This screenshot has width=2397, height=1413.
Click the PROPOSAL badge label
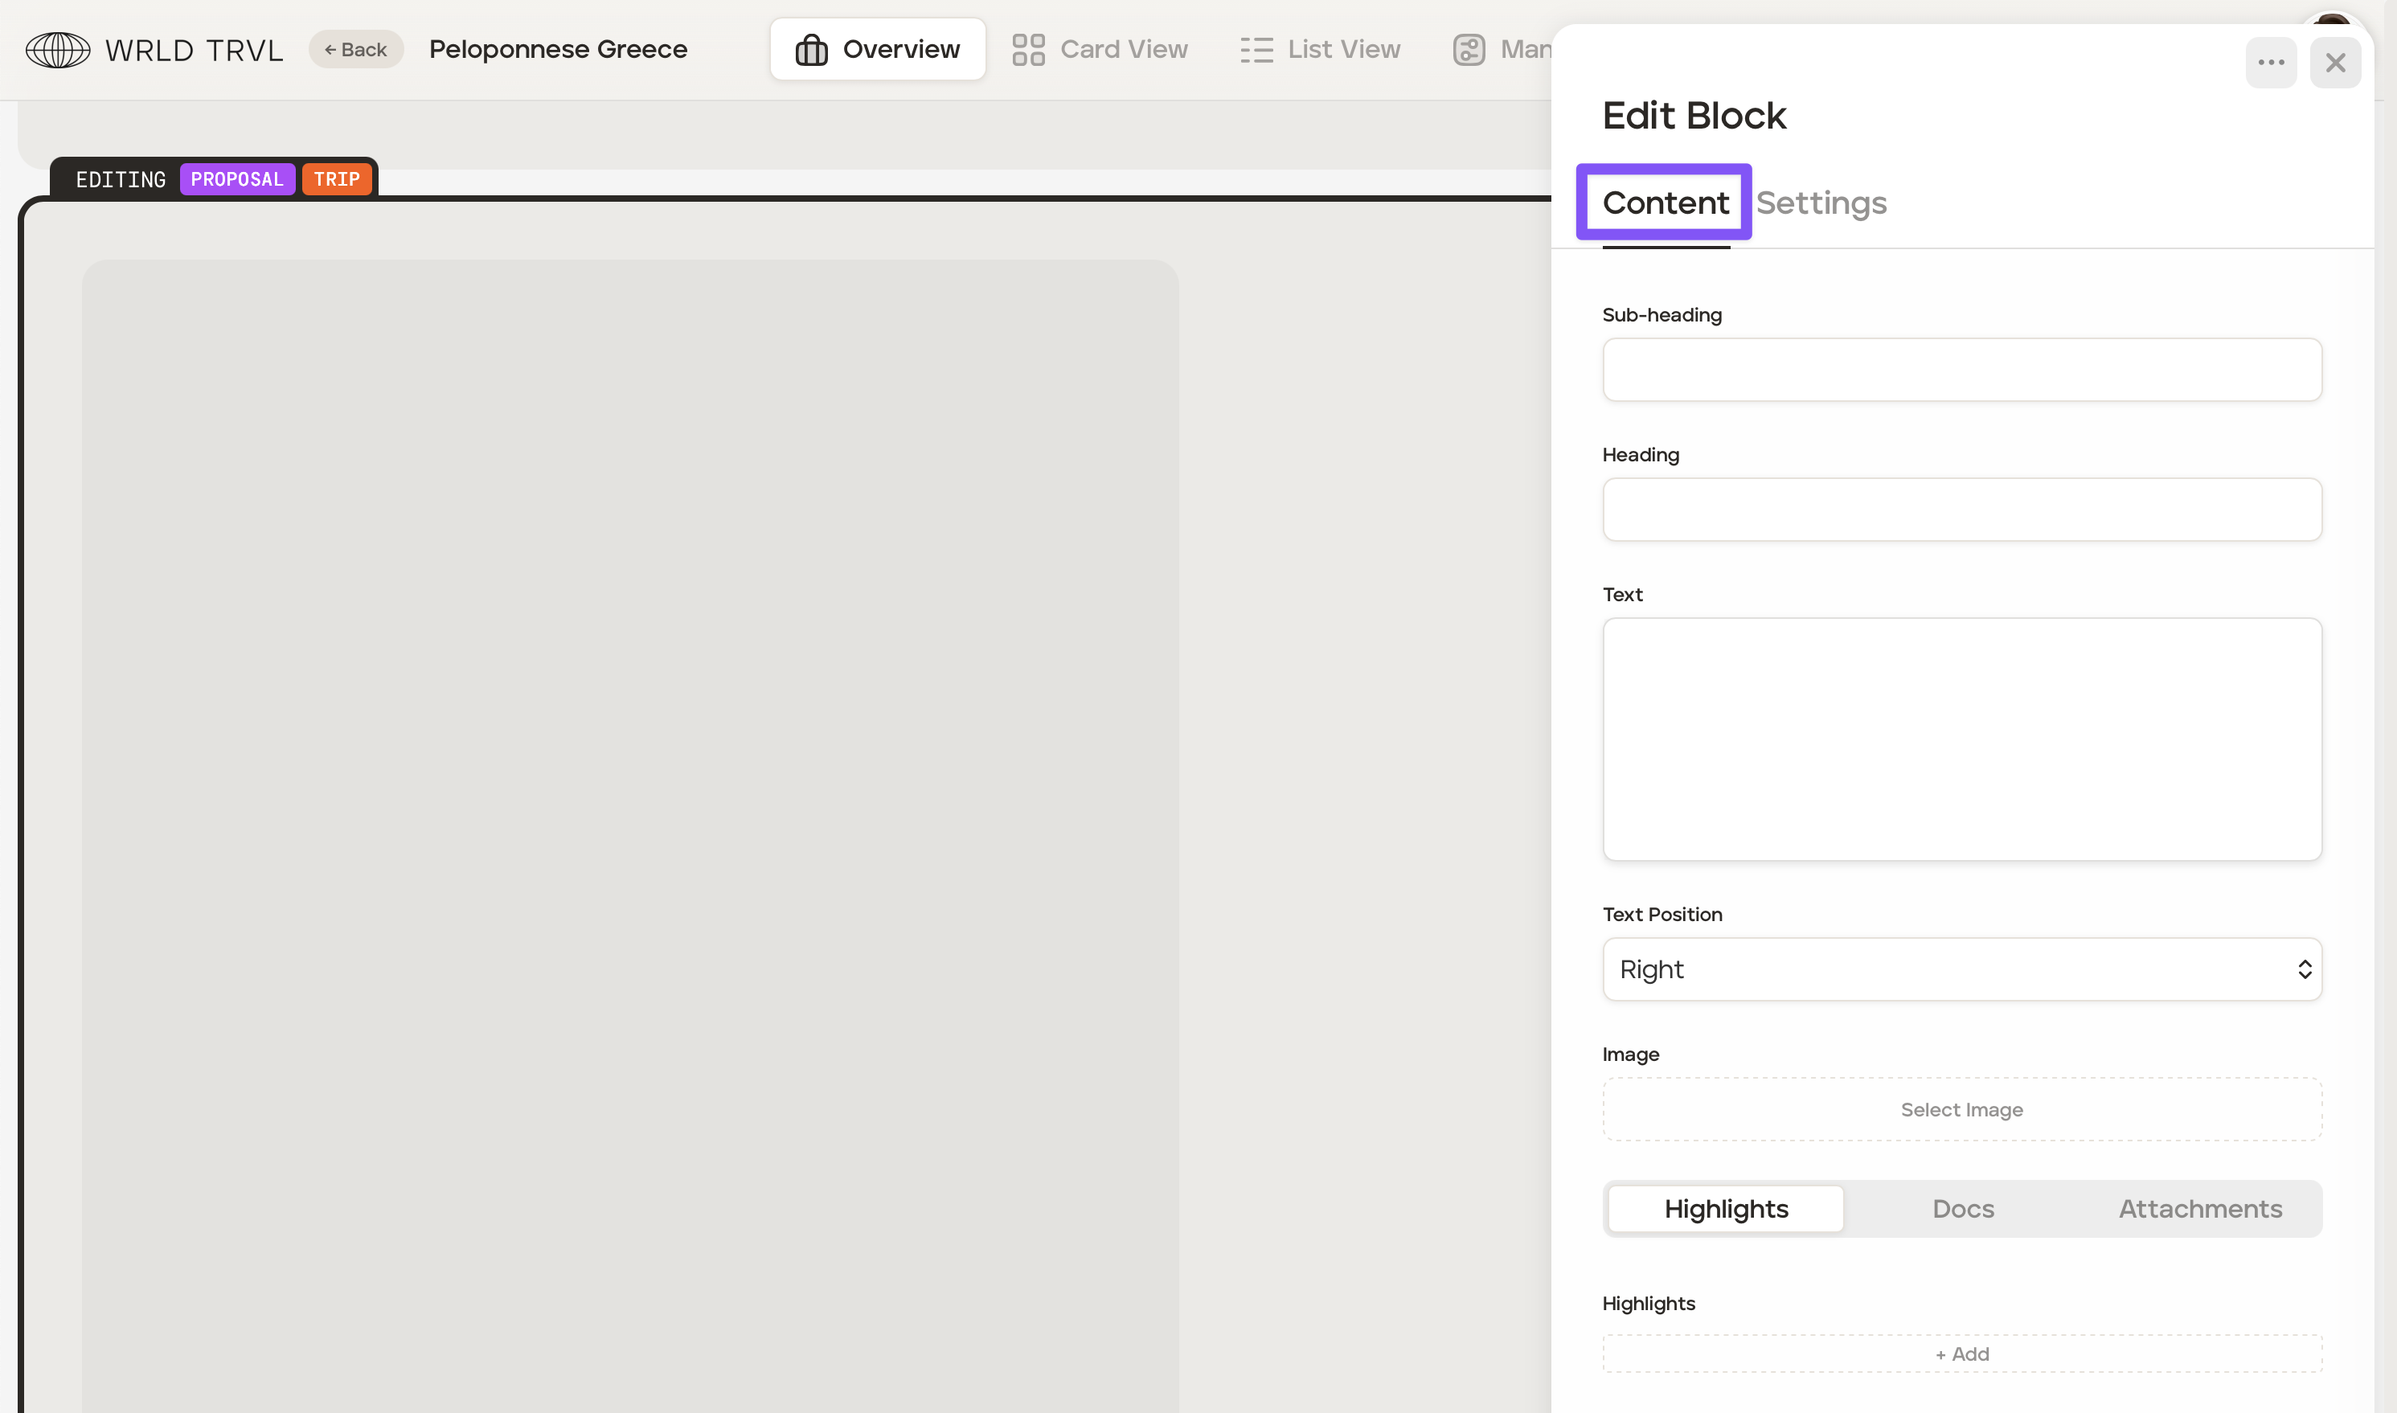click(x=237, y=179)
